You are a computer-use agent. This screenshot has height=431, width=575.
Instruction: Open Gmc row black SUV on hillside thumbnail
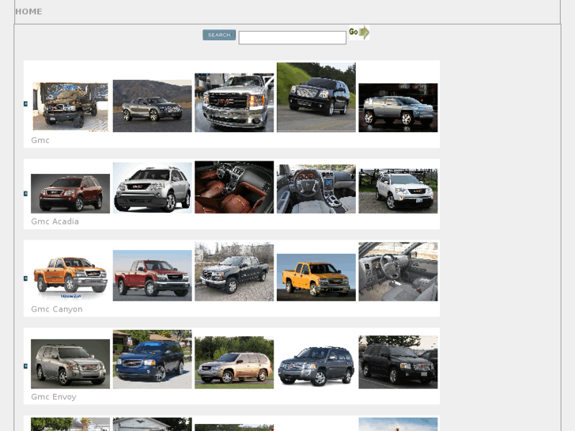click(316, 97)
